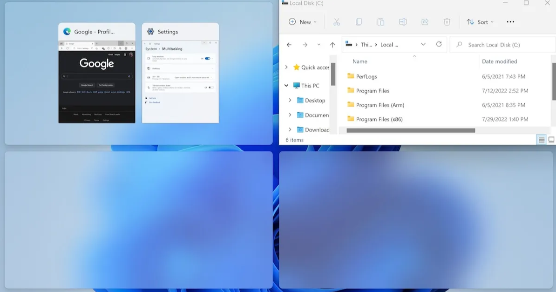Viewport: 556px width, 292px height.
Task: Click the Settings gear icon on snap thumbnail
Action: pos(151,32)
